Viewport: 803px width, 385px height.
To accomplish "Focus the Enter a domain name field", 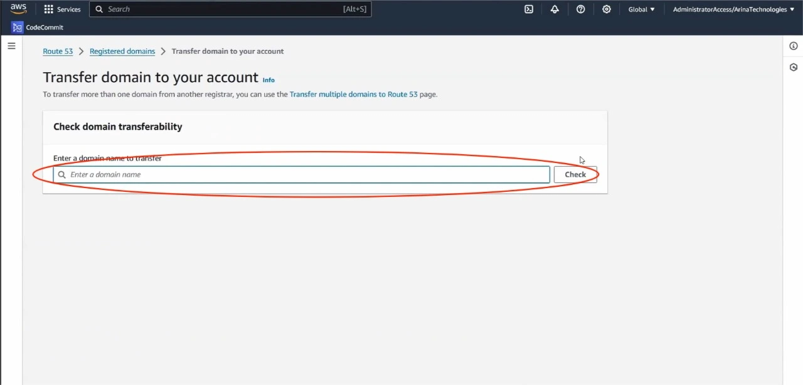I will (307, 174).
